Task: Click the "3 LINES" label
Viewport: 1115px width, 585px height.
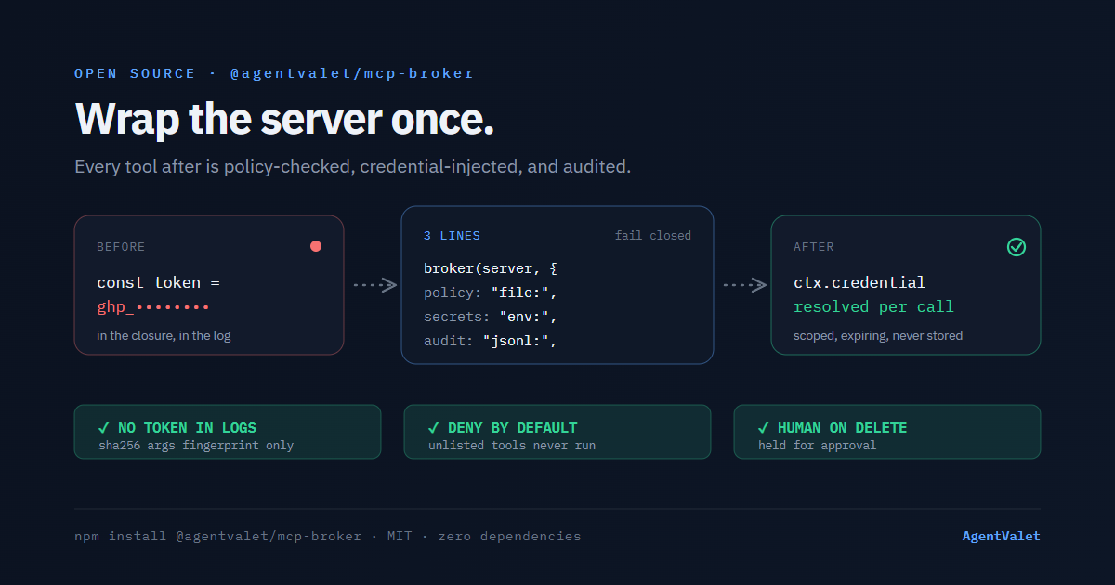Action: coord(453,236)
